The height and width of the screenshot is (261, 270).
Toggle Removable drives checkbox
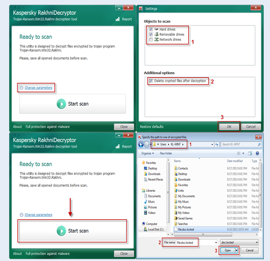click(x=151, y=35)
